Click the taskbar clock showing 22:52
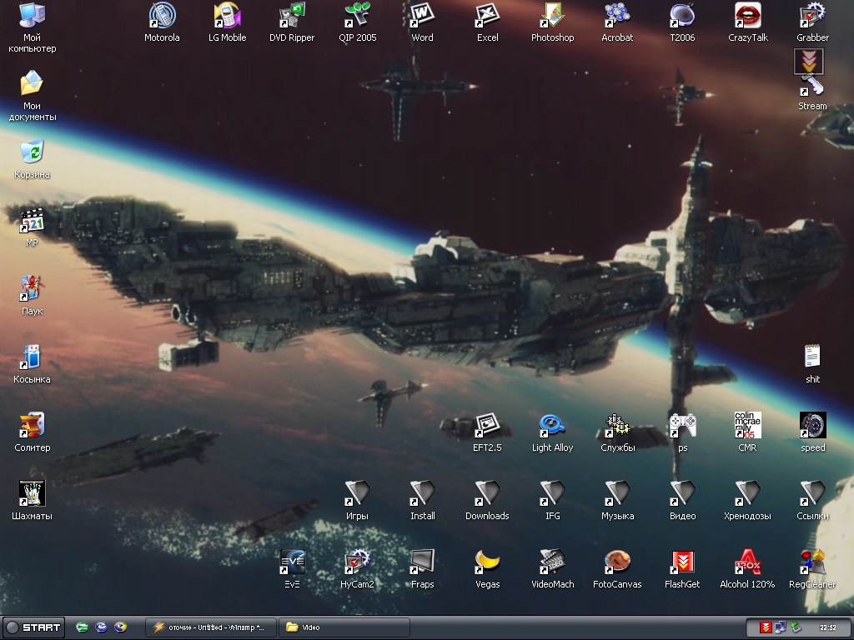The height and width of the screenshot is (640, 854). (827, 627)
